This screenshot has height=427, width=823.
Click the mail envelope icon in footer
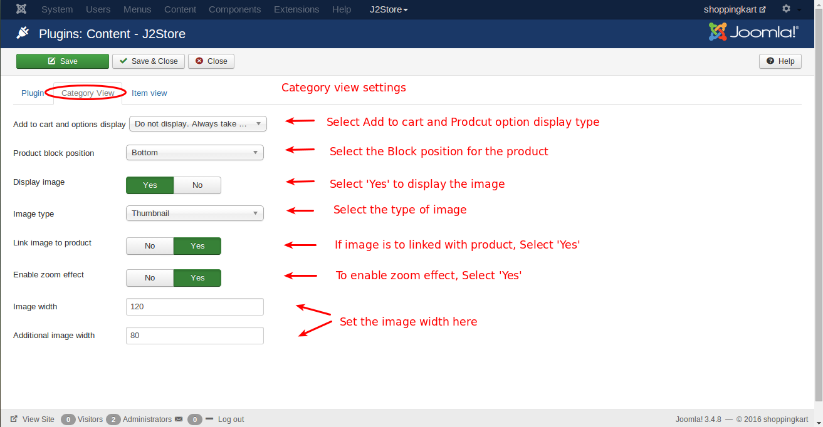tap(179, 419)
